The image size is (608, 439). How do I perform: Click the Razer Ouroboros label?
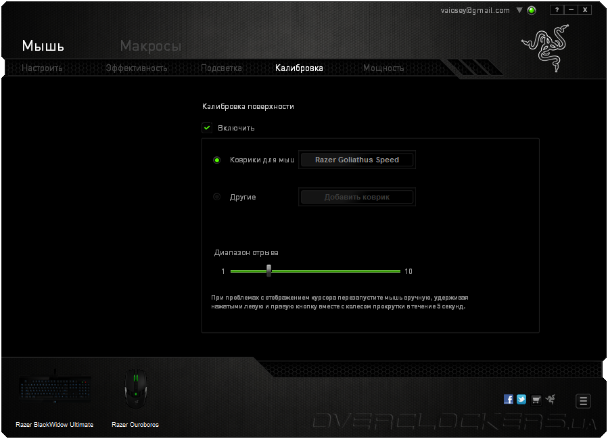click(135, 425)
